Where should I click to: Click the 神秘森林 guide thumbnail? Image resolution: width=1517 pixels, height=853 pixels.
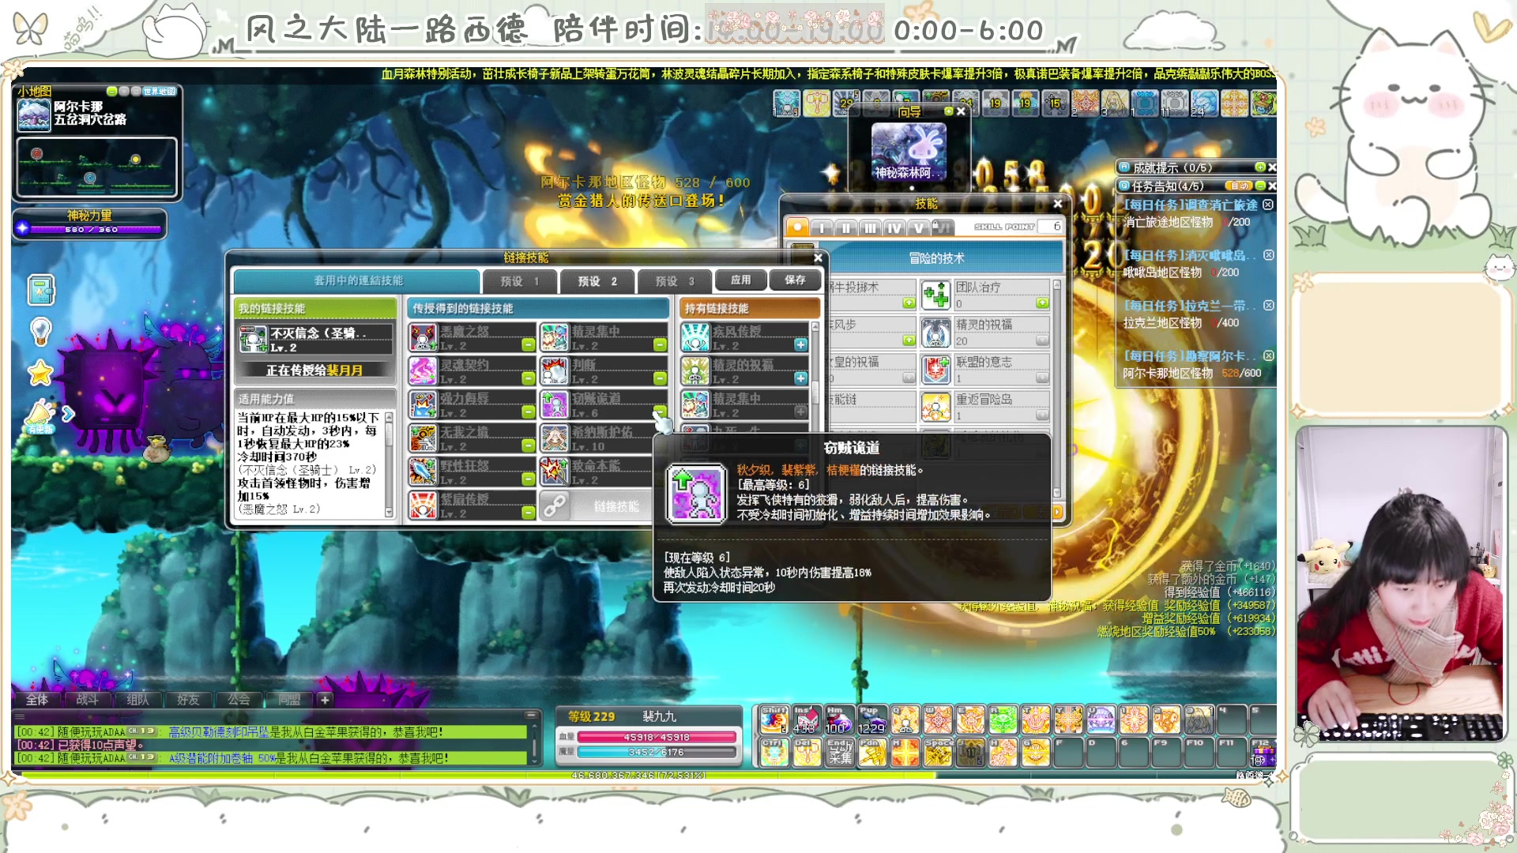909,151
